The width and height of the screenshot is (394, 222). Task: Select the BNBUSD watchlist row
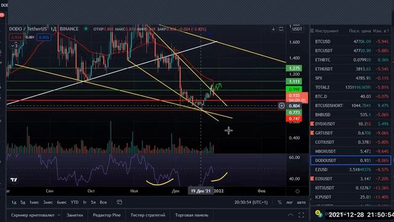coord(351,115)
